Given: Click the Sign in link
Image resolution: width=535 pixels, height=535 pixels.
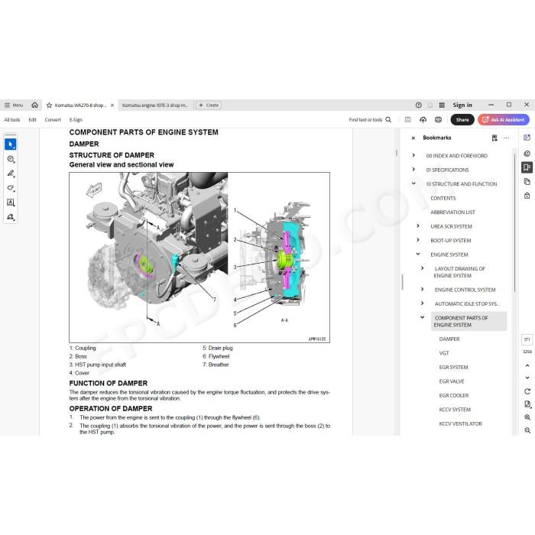Looking at the screenshot, I should [462, 105].
